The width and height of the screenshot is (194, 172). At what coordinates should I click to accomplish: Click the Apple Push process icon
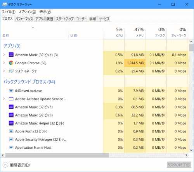pos(11,131)
